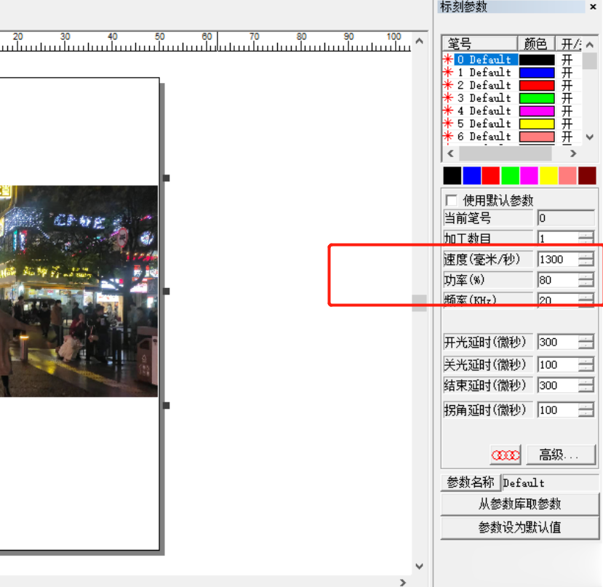
Task: Close the 标刻参数 panel
Action: (x=593, y=7)
